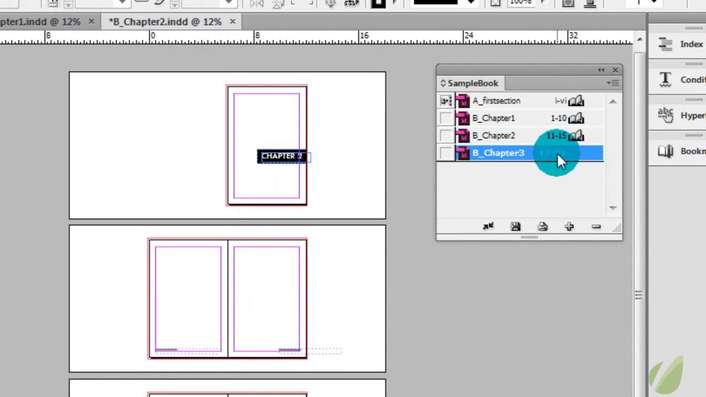706x397 pixels.
Task: Click the 11-15 page range
Action: coord(556,136)
